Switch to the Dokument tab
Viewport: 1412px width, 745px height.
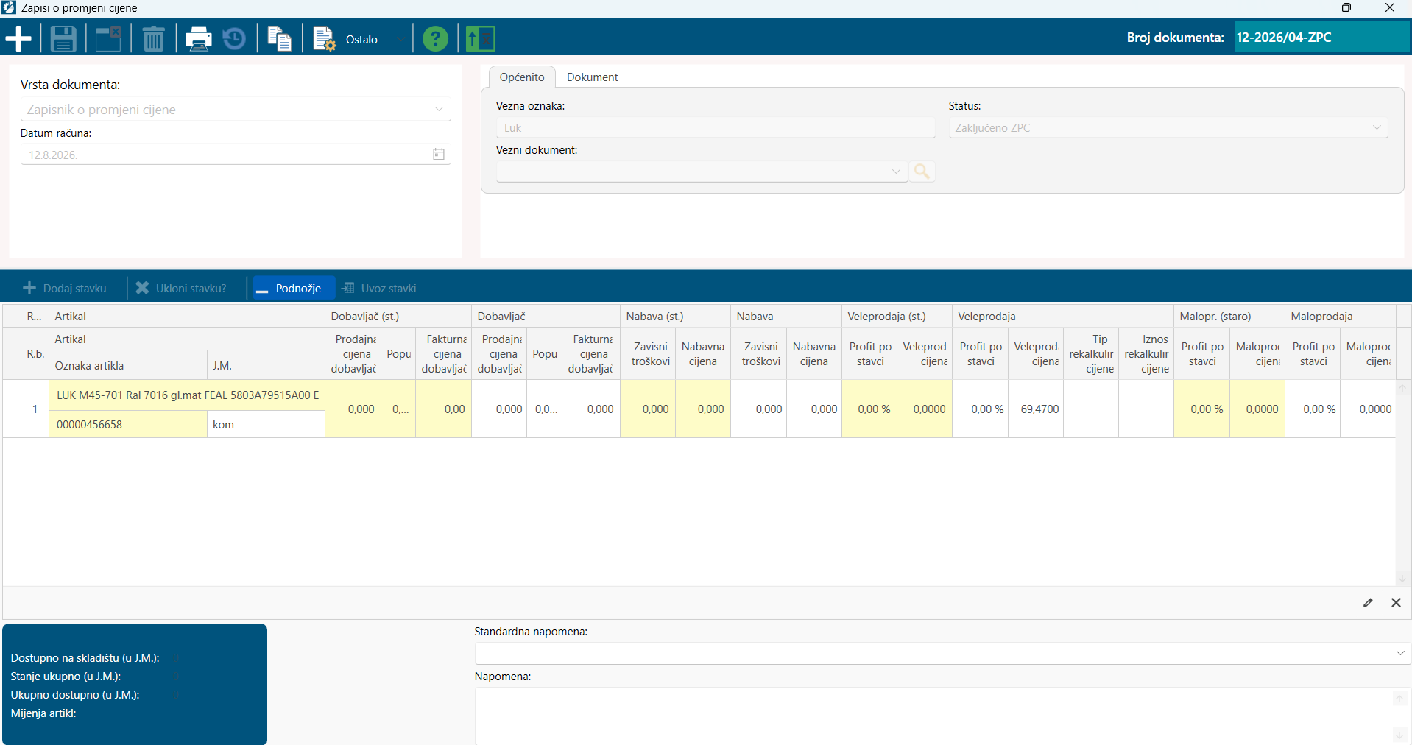point(593,77)
